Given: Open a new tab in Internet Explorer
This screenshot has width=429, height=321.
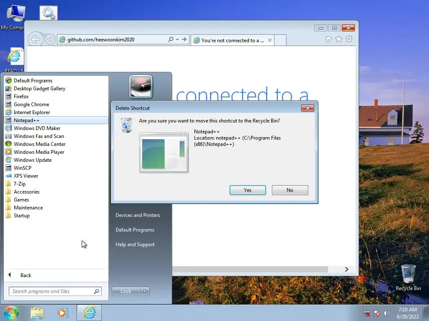Looking at the screenshot, I should click(x=280, y=40).
